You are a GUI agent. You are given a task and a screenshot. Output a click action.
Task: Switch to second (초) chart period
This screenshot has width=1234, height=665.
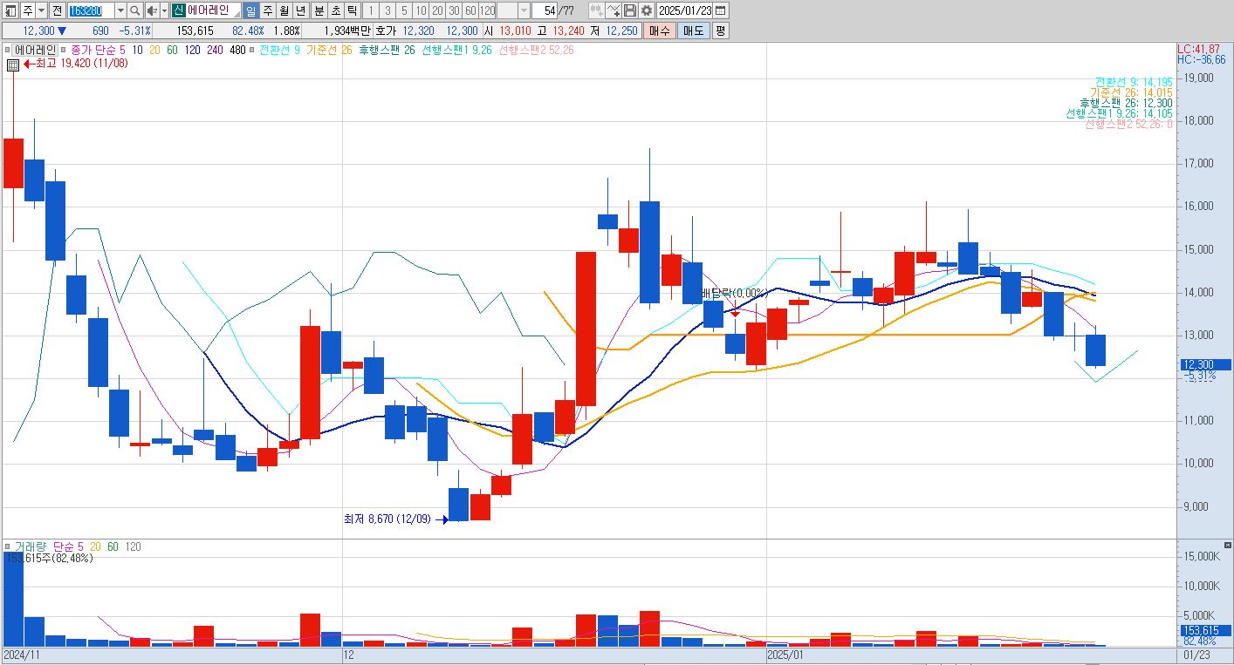pyautogui.click(x=335, y=10)
